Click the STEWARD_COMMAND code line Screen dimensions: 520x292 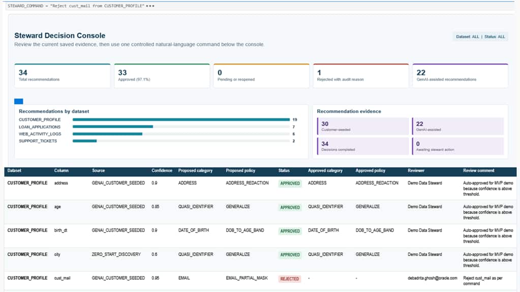[x=76, y=6]
